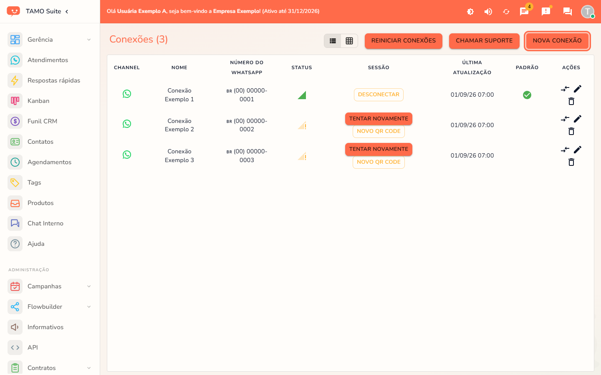Click warning status icon of Conexão Exemplo 2
This screenshot has height=375, width=601.
pyautogui.click(x=302, y=125)
